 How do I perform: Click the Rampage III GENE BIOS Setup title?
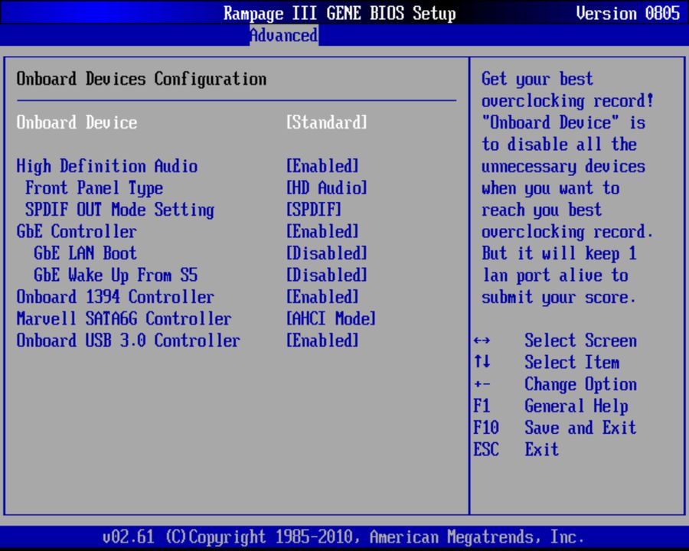tap(340, 13)
